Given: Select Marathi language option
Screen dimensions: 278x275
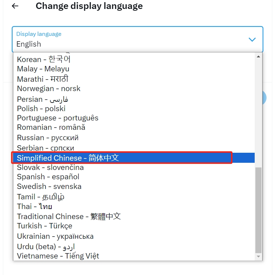Looking at the screenshot, I should coord(42,79).
